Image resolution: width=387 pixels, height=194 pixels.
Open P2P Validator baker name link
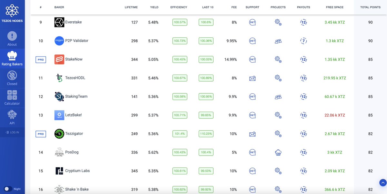77,41
